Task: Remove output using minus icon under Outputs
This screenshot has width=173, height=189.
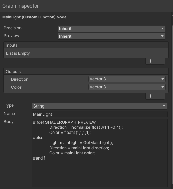Action: coord(159,96)
